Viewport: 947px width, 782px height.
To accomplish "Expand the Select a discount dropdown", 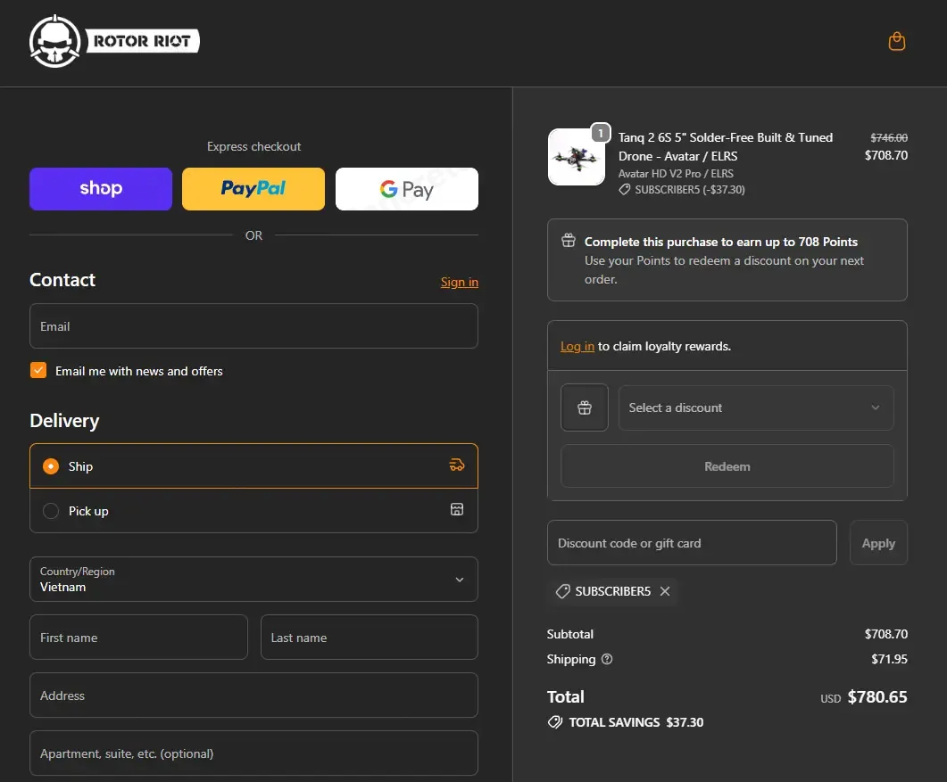I will point(756,407).
